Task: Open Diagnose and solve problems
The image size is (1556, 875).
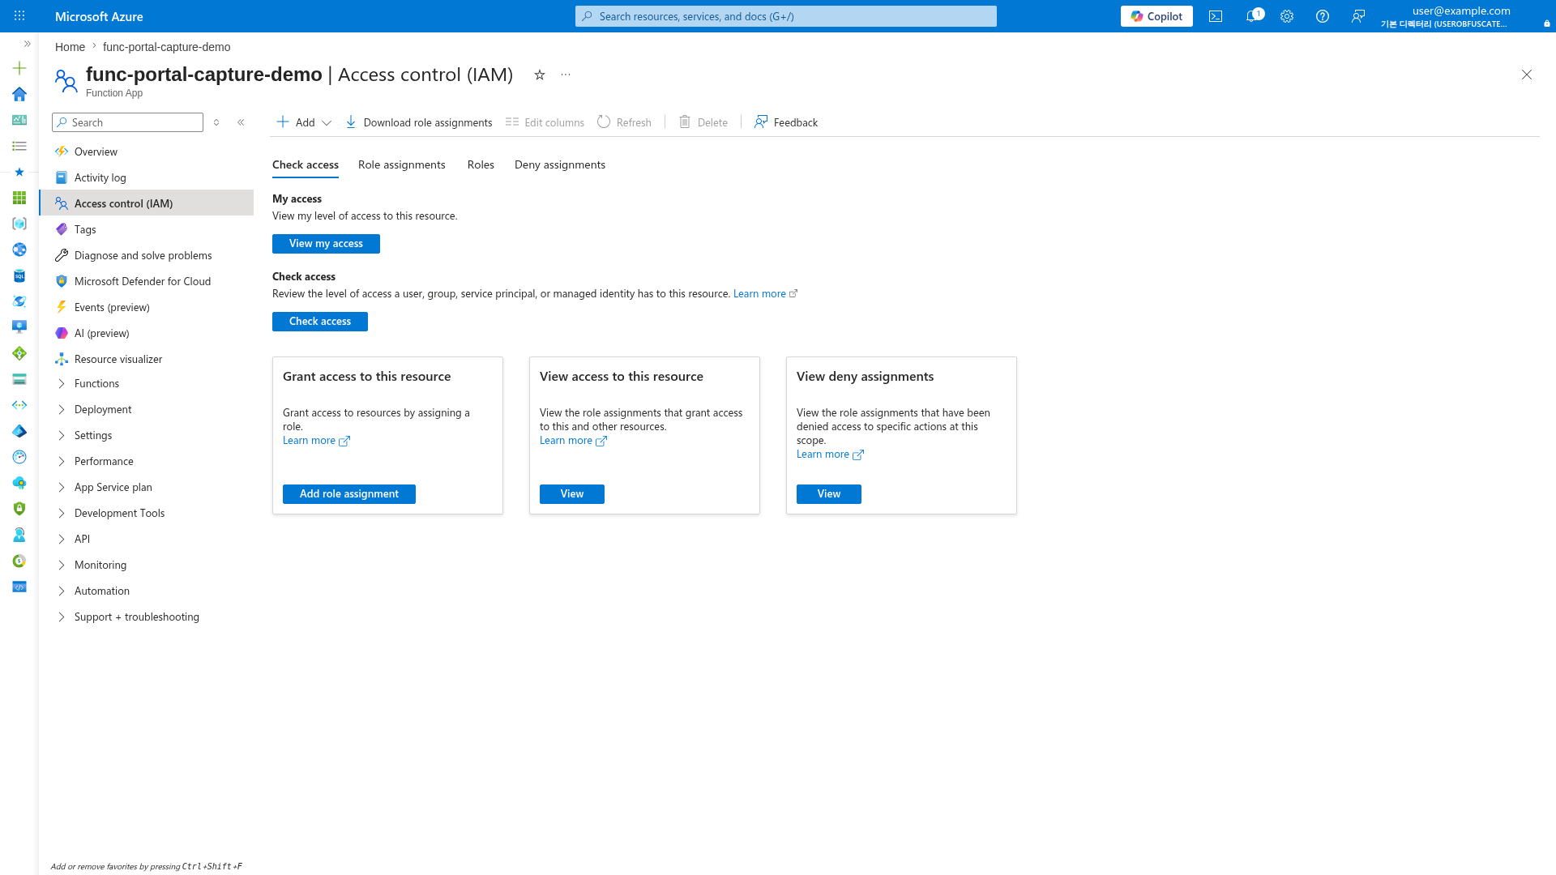Action: (147, 255)
